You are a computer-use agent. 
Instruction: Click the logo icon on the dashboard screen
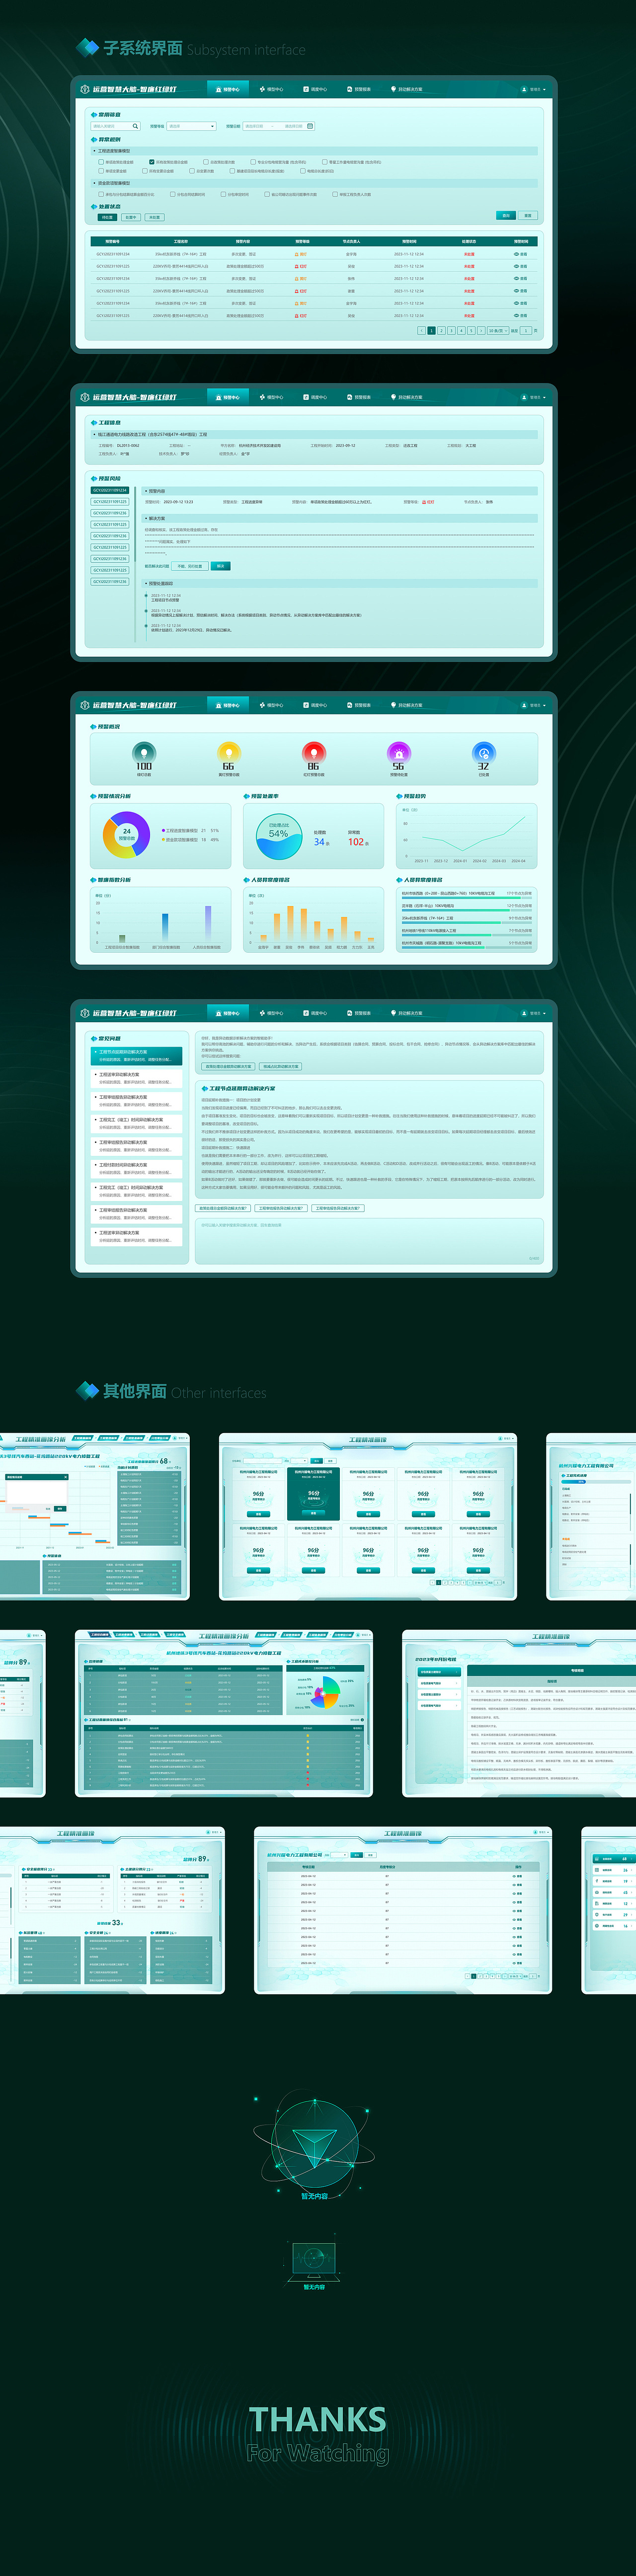click(85, 705)
